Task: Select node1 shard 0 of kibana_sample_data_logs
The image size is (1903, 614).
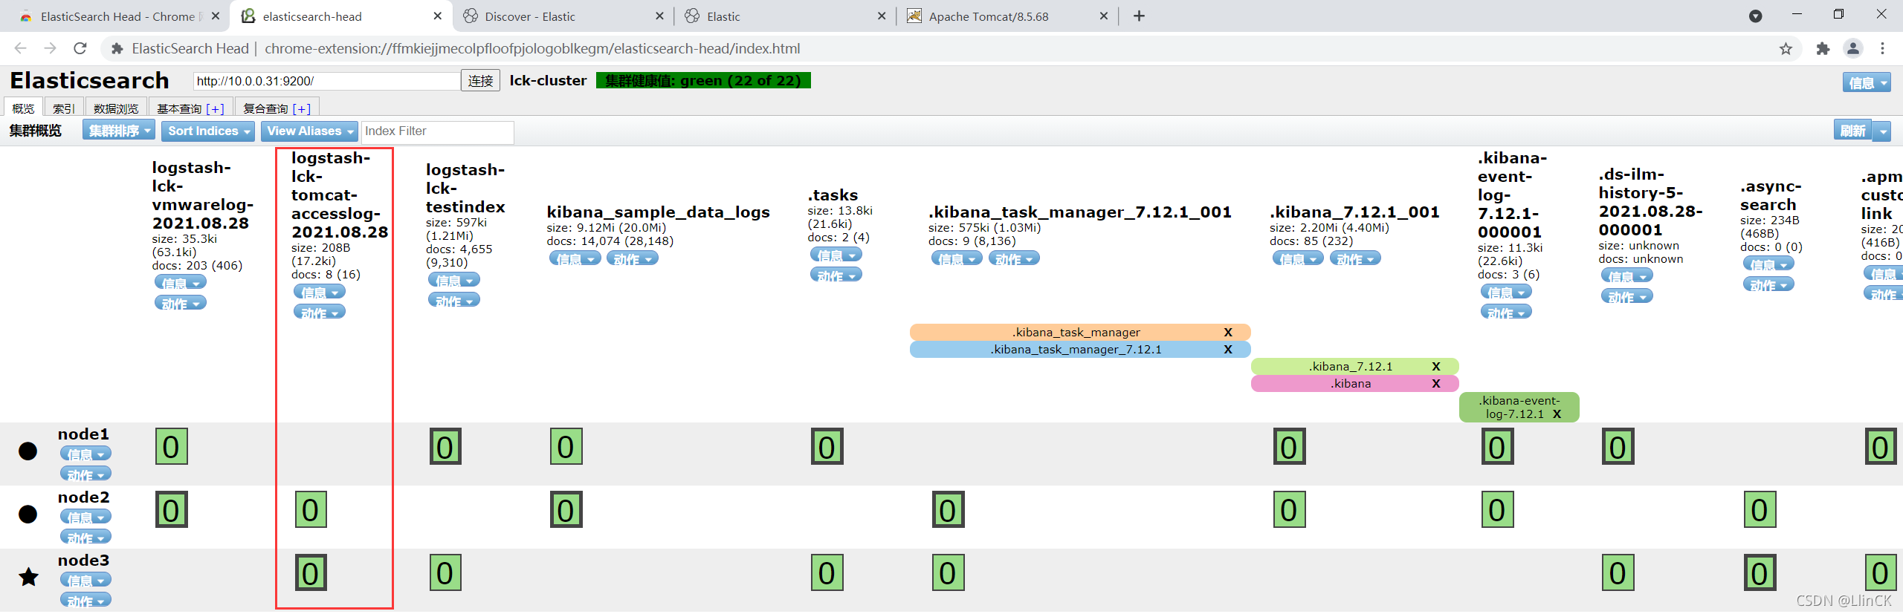Action: point(566,446)
